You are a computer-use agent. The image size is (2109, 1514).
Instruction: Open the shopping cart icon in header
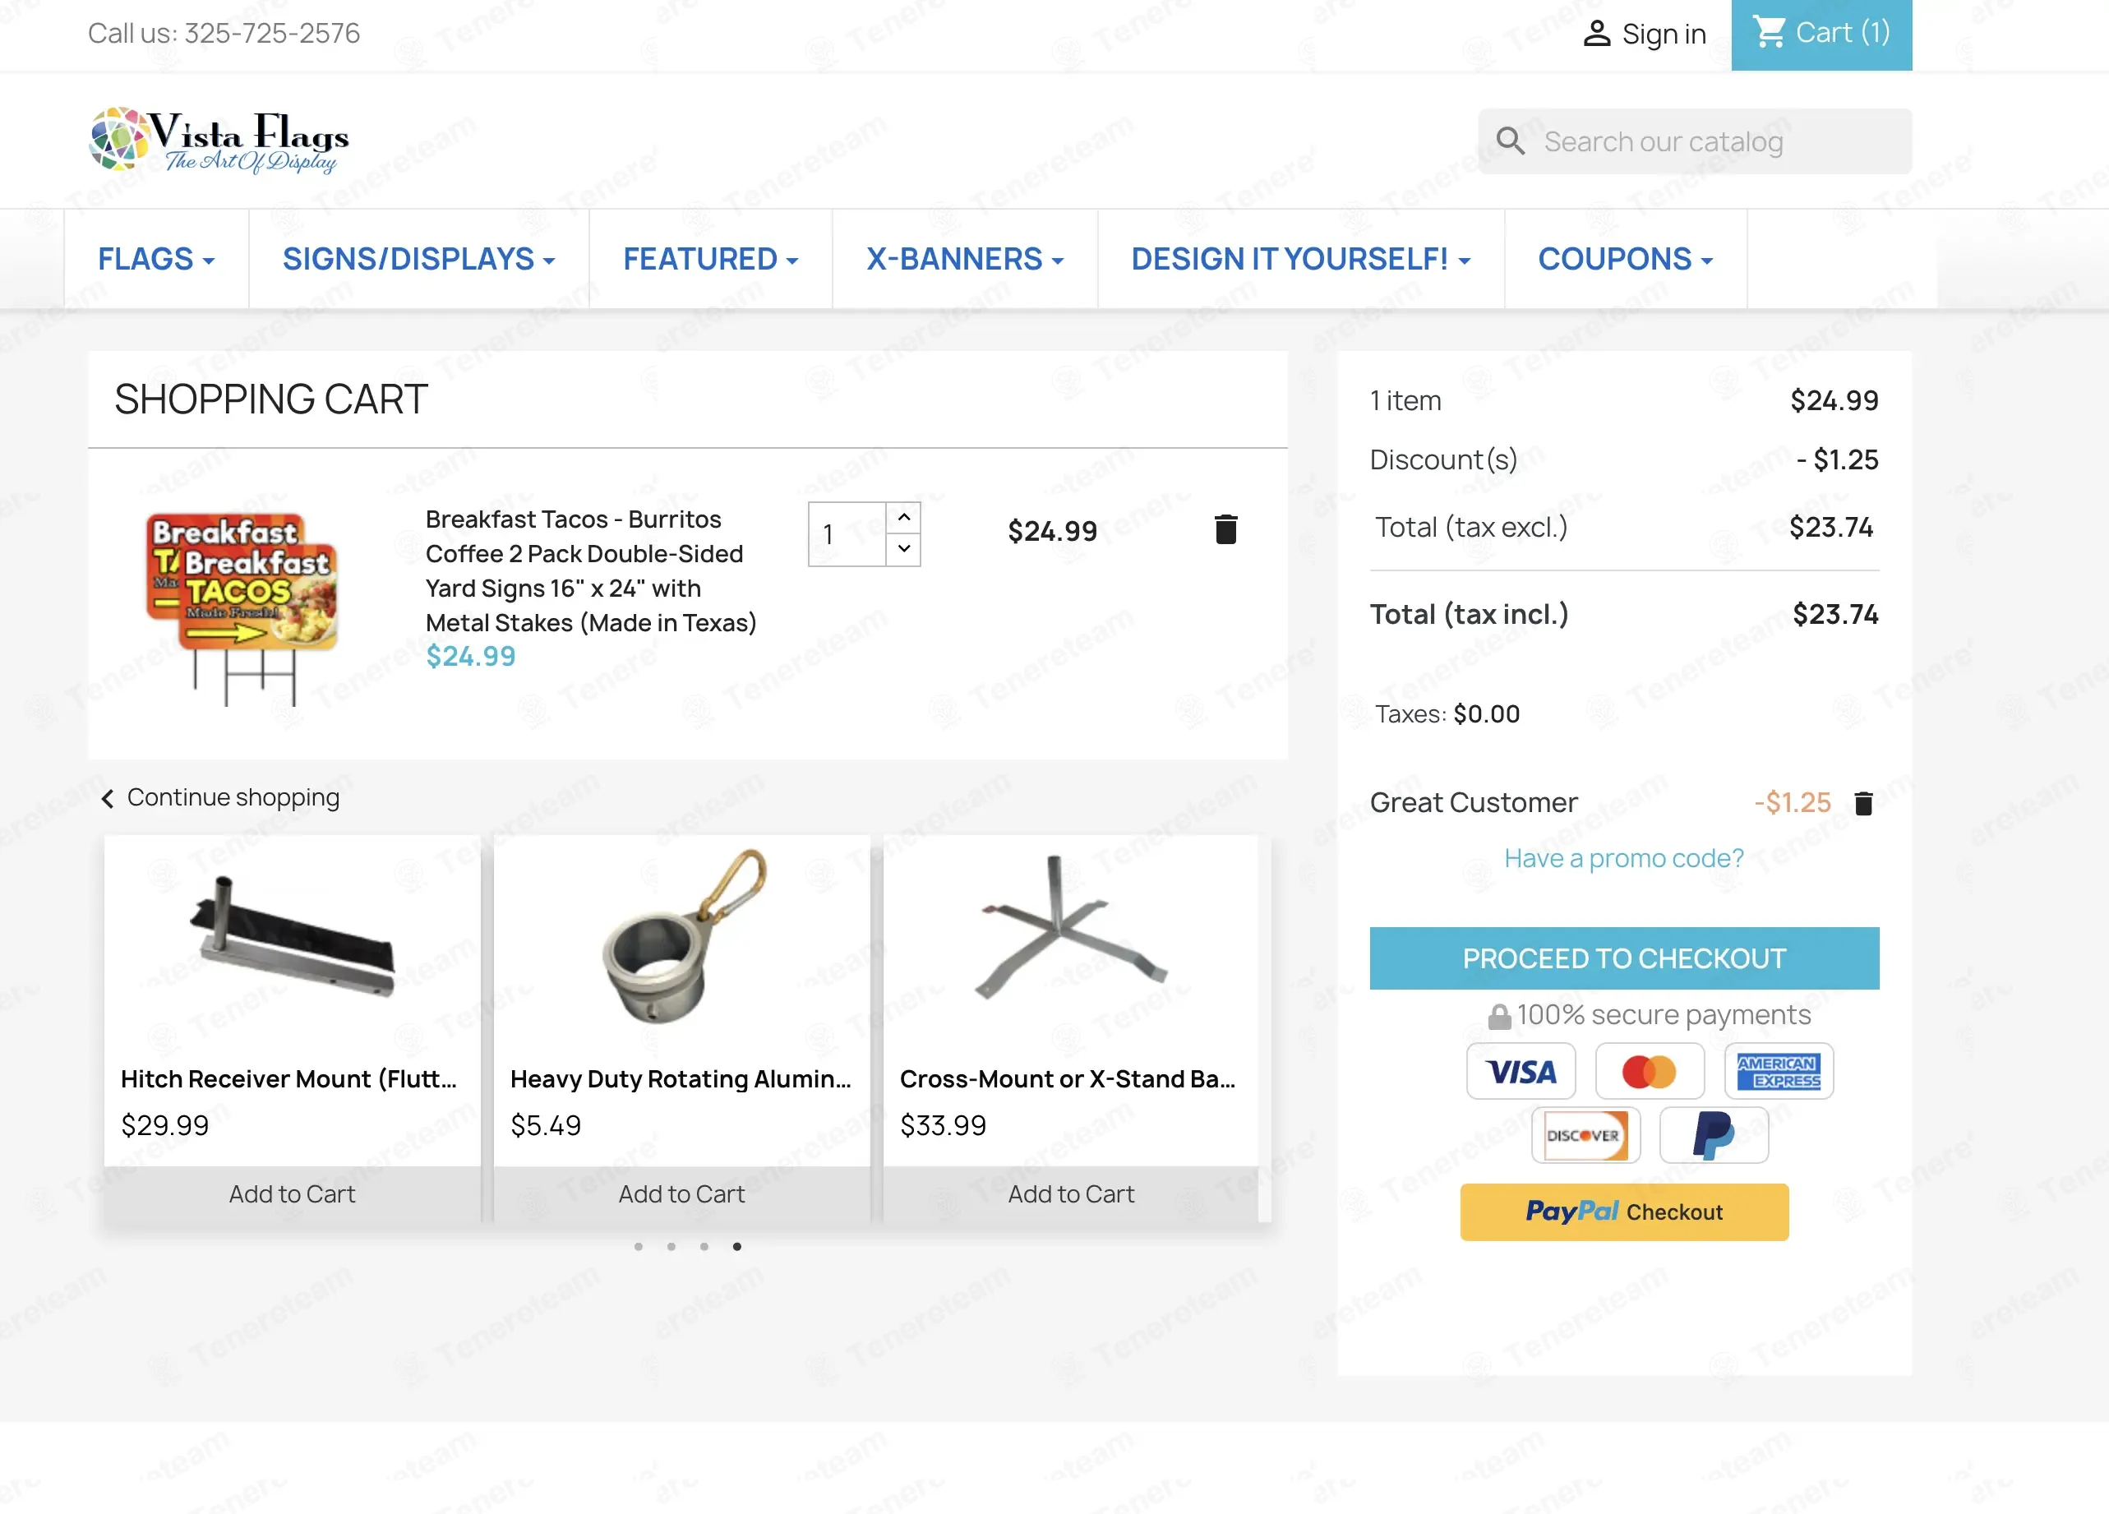tap(1769, 33)
